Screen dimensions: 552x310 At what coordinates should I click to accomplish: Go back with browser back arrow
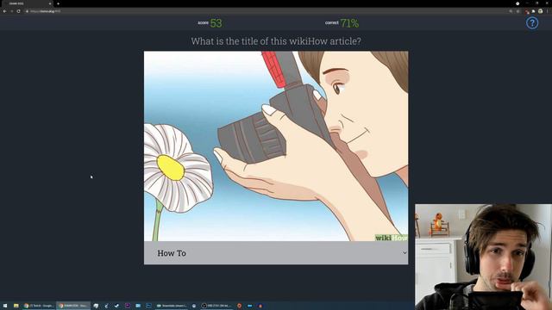pos(4,11)
